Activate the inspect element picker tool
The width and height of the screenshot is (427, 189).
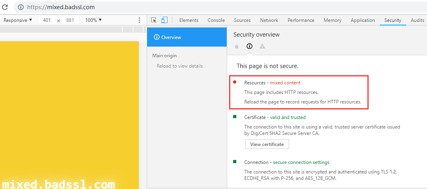coord(154,20)
